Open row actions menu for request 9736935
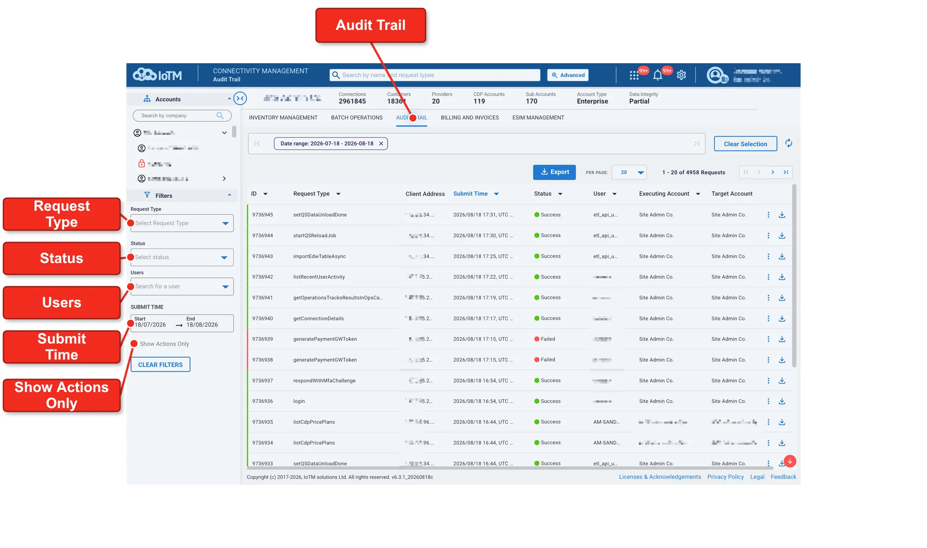 point(768,422)
